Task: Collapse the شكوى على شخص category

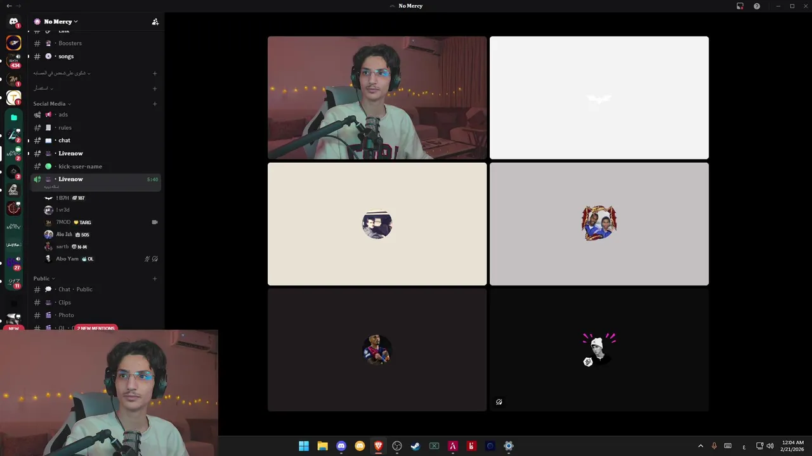Action: [x=62, y=73]
